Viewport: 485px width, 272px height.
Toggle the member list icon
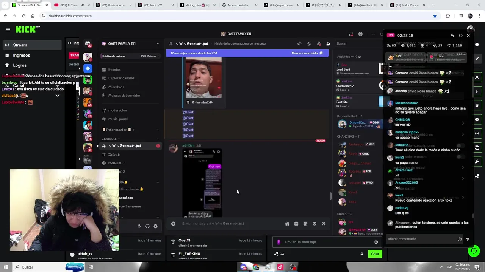(328, 43)
